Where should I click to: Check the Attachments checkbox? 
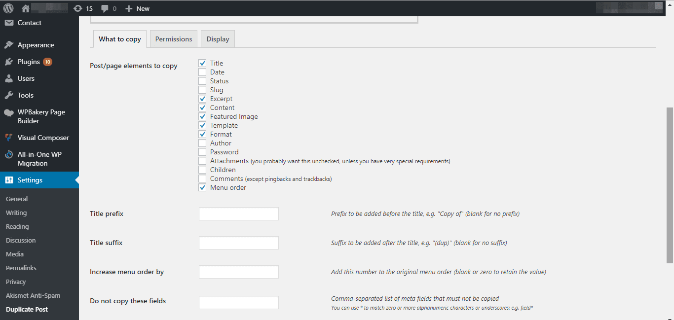[202, 161]
